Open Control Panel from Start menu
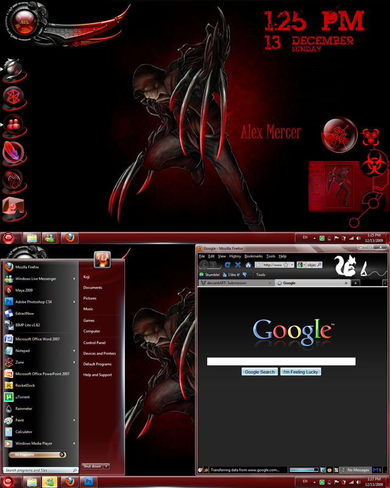Image resolution: width=390 pixels, height=488 pixels. coord(94,343)
